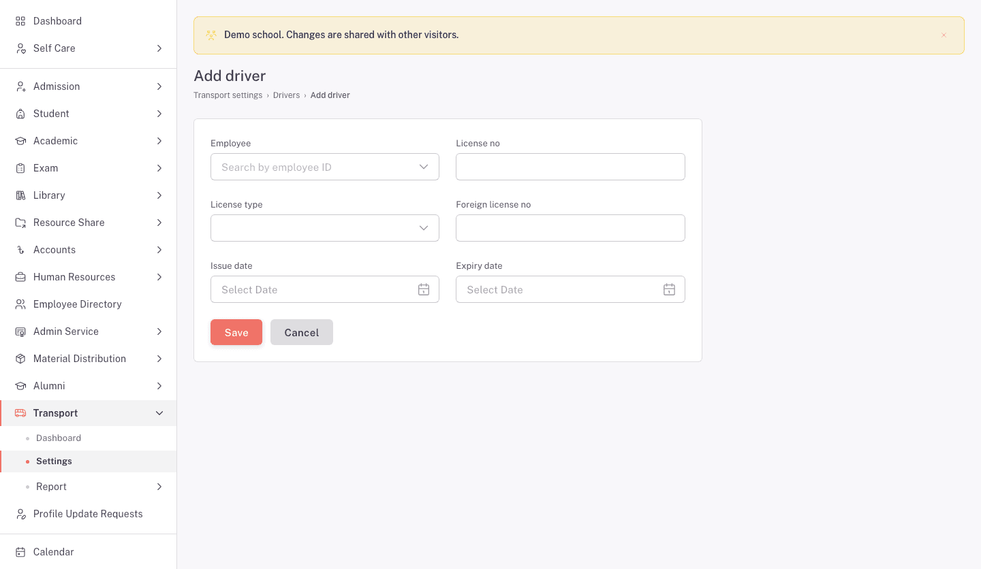The height and width of the screenshot is (569, 981).
Task: Expand the Student menu chevron
Action: 159,114
